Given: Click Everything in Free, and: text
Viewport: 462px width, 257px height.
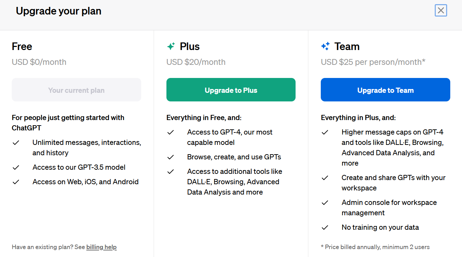Looking at the screenshot, I should click(204, 118).
